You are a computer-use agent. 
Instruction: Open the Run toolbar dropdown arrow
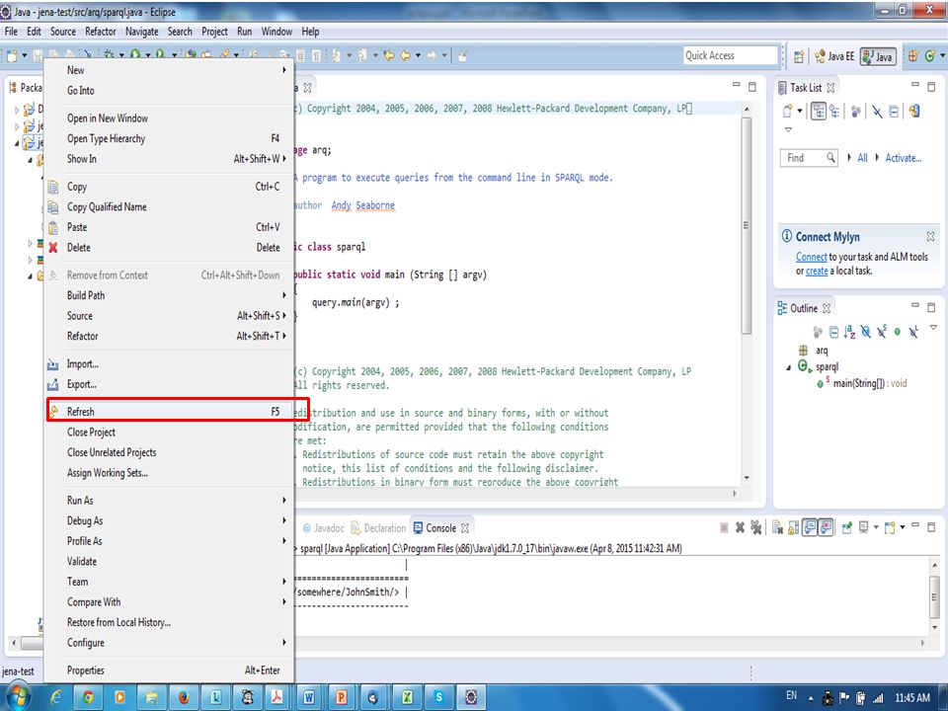pos(147,55)
